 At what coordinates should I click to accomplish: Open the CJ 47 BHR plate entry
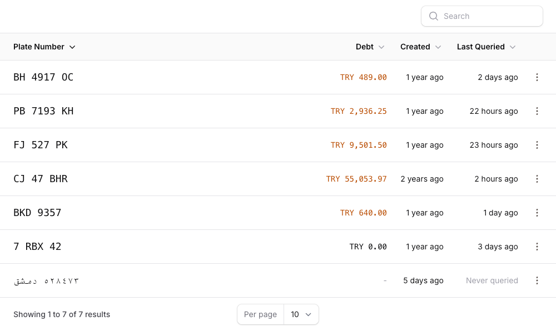point(41,179)
